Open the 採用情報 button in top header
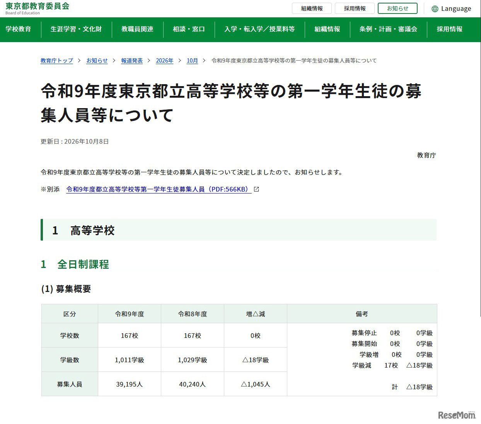 pos(355,8)
